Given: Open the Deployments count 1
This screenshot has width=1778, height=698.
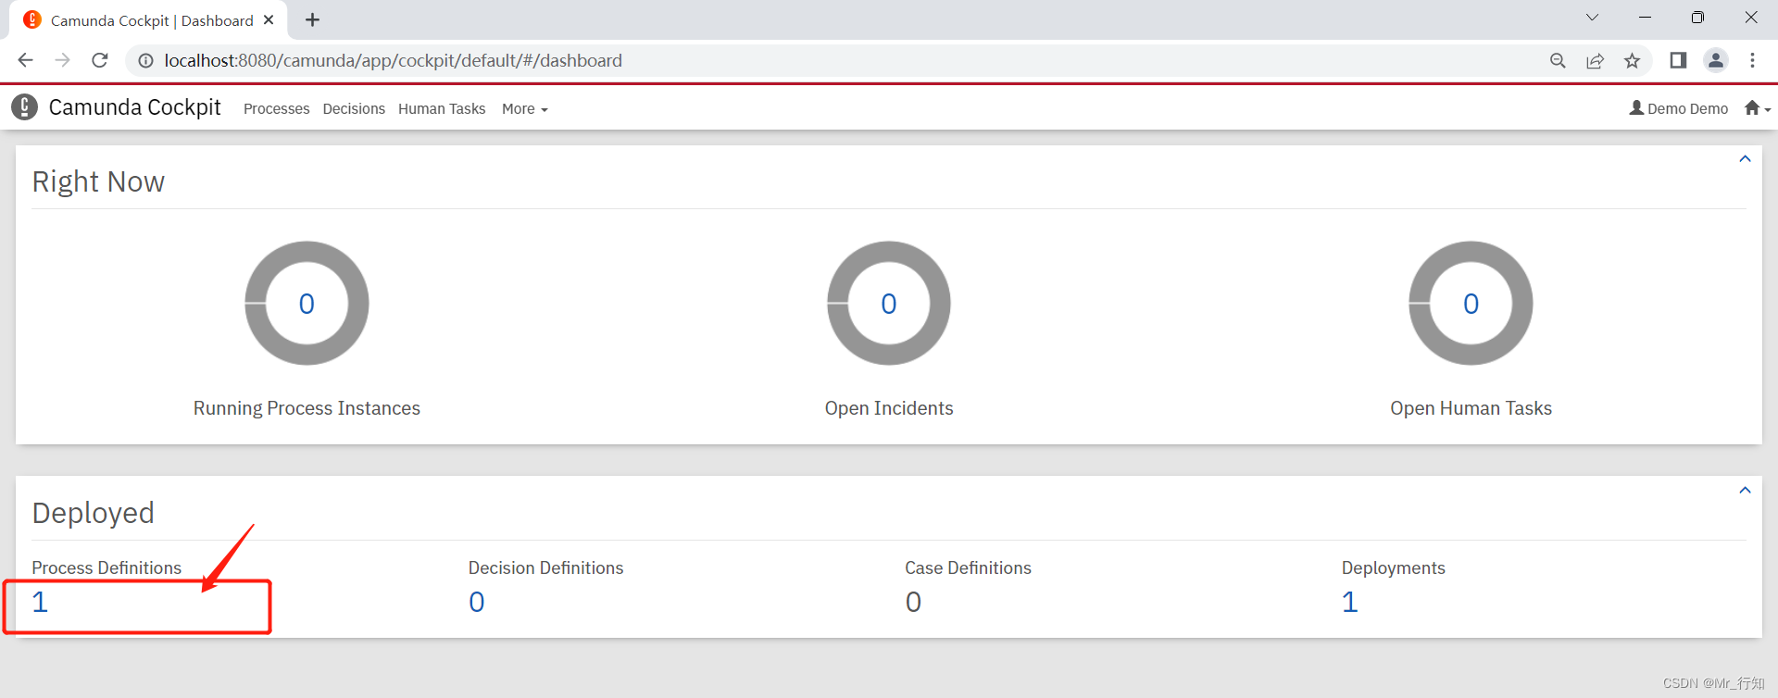Looking at the screenshot, I should click(x=1350, y=602).
